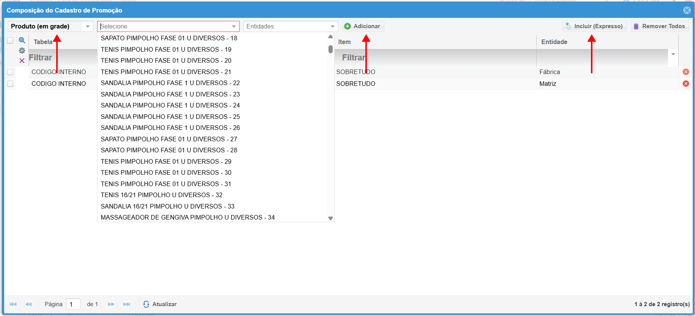Choose MASSAGEADOR DE GENGIVA PIMPOLHO option
This screenshot has height=316, width=695.
click(188, 217)
